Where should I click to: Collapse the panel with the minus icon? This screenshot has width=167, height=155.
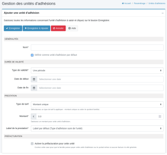pos(162,13)
